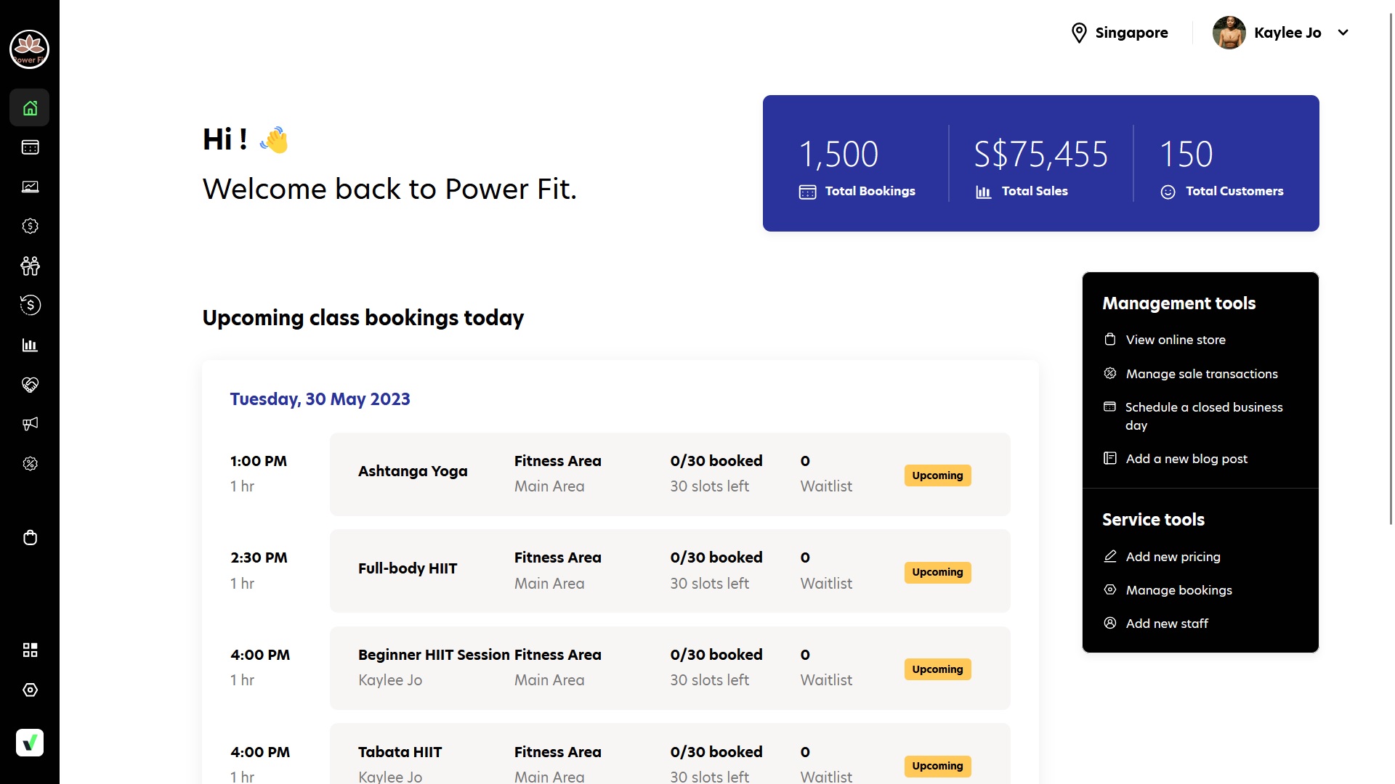Open the customers group sidebar icon

(30, 266)
